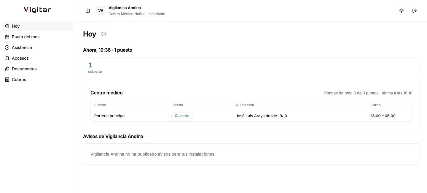
Task: Toggle the light/dark theme sun icon
Action: pyautogui.click(x=401, y=11)
